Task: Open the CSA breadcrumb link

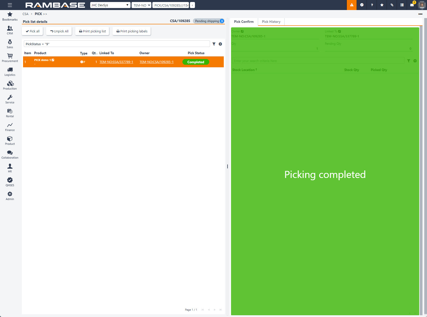Action: pyautogui.click(x=25, y=14)
